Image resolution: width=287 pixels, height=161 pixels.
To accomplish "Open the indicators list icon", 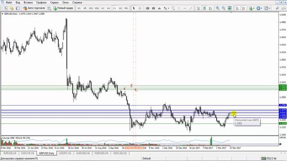I will 251,8.
